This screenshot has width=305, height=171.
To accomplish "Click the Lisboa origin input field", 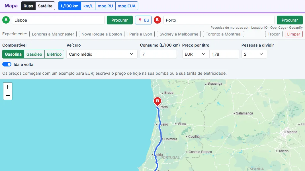I will tap(58, 20).
